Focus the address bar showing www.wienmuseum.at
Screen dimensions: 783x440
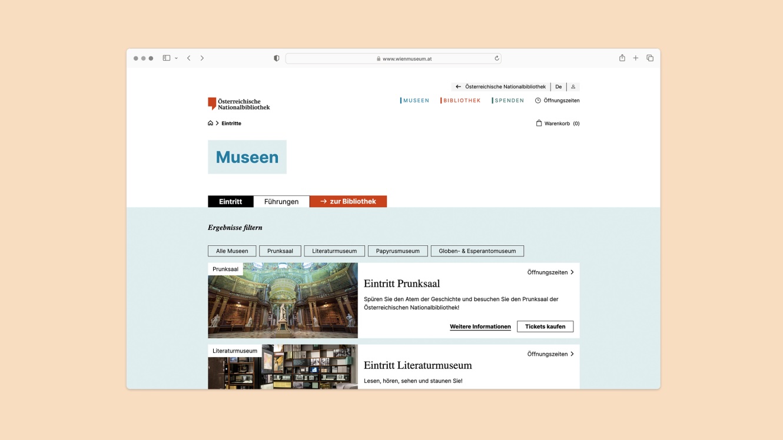tap(393, 58)
